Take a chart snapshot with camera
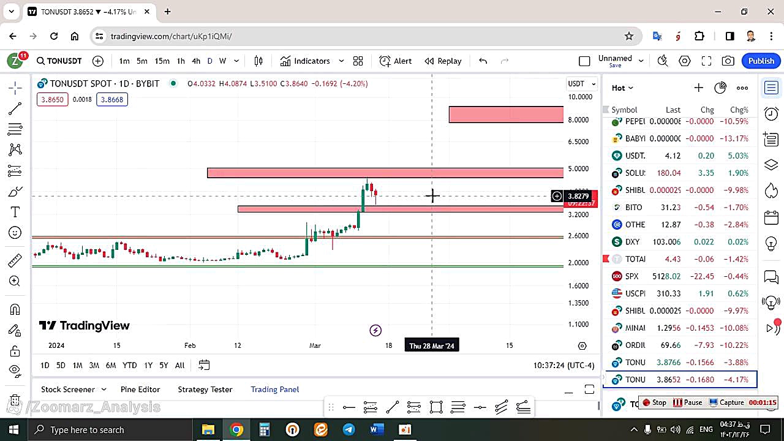 (x=728, y=61)
